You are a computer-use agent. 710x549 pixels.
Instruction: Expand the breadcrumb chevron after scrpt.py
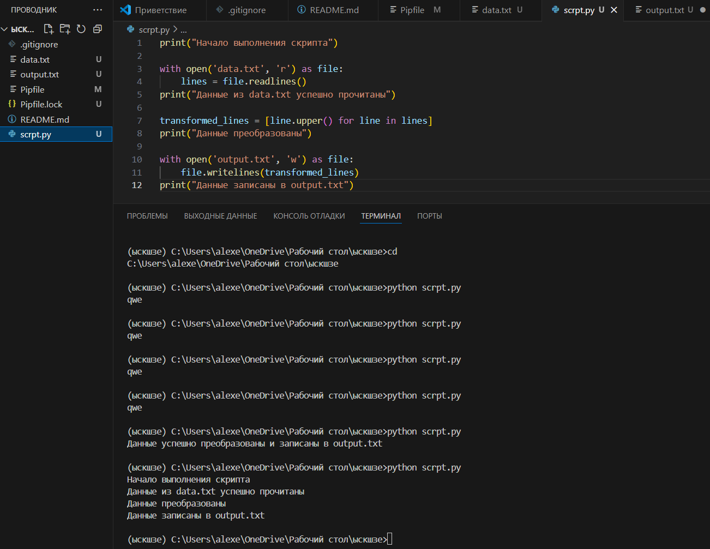pyautogui.click(x=175, y=29)
